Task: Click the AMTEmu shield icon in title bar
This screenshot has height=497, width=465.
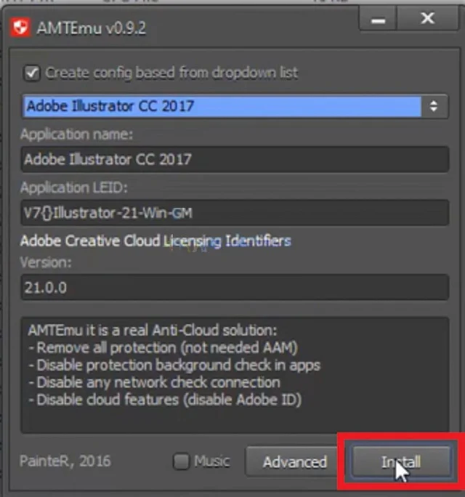Action: [x=20, y=28]
